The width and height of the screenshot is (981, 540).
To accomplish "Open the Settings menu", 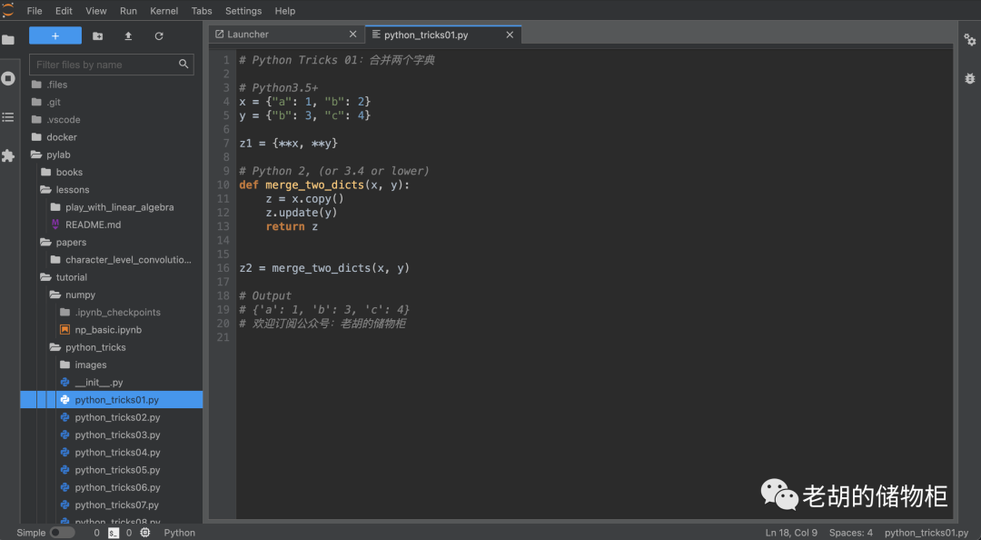I will coord(243,11).
